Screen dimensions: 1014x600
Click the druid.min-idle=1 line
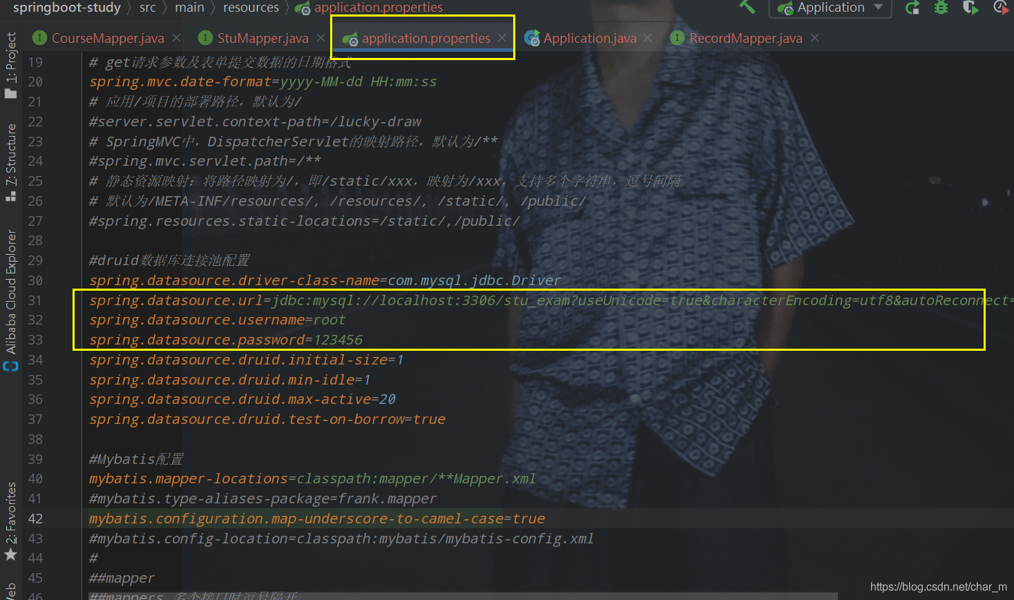tap(230, 380)
